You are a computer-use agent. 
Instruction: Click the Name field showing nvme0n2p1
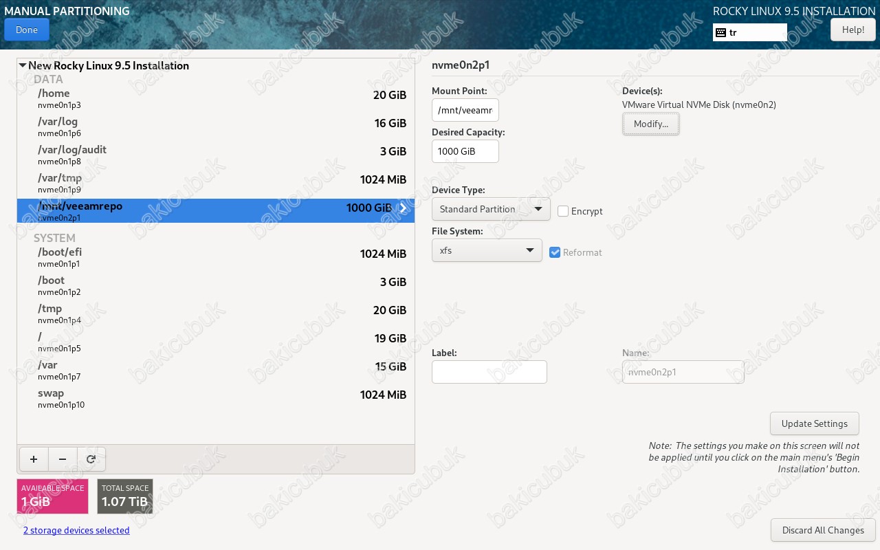683,372
